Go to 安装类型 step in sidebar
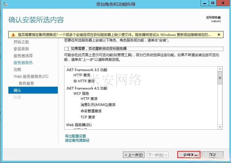The height and width of the screenshot is (163, 231). click(21, 49)
